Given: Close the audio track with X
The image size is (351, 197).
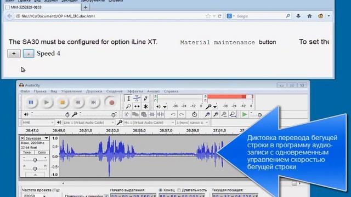Looking at the screenshot, I should [22, 138].
